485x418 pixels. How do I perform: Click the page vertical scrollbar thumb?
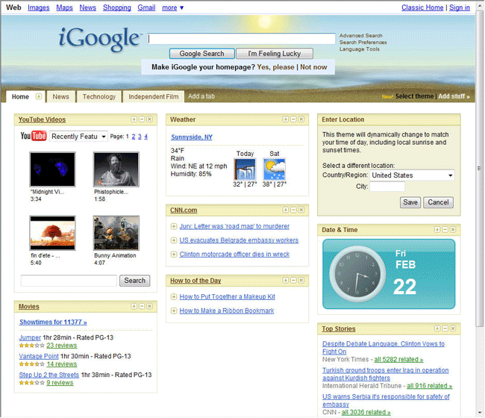(x=480, y=169)
